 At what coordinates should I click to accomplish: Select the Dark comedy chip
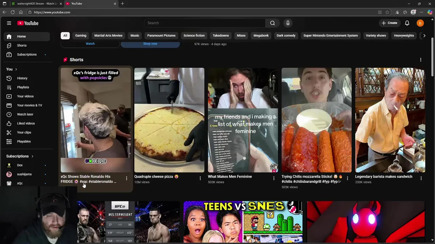pos(286,36)
